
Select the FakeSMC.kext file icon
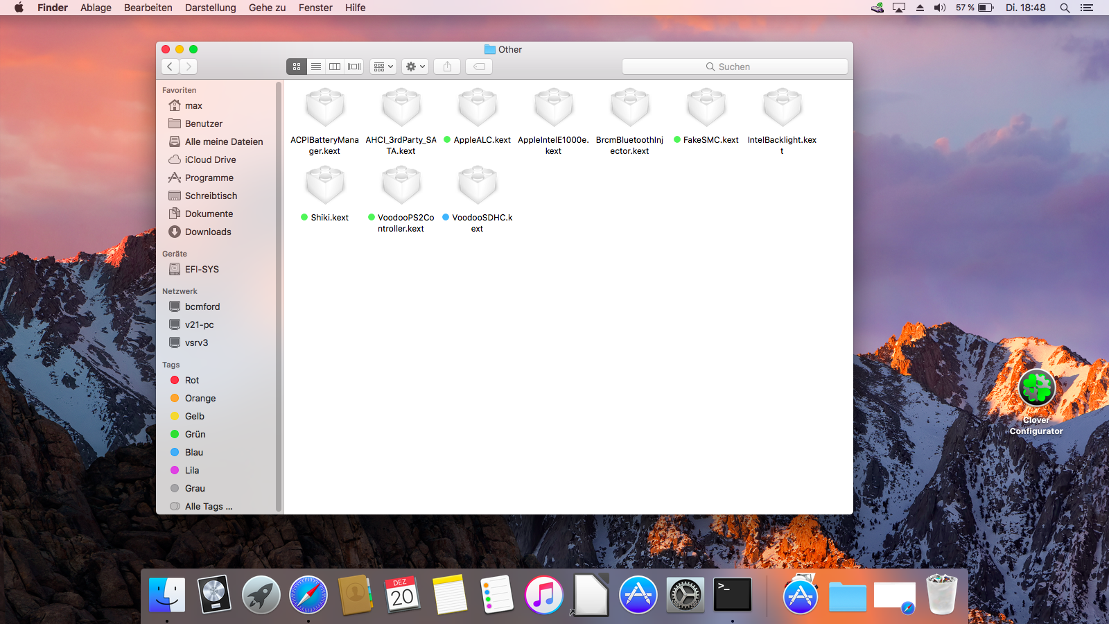[706, 107]
